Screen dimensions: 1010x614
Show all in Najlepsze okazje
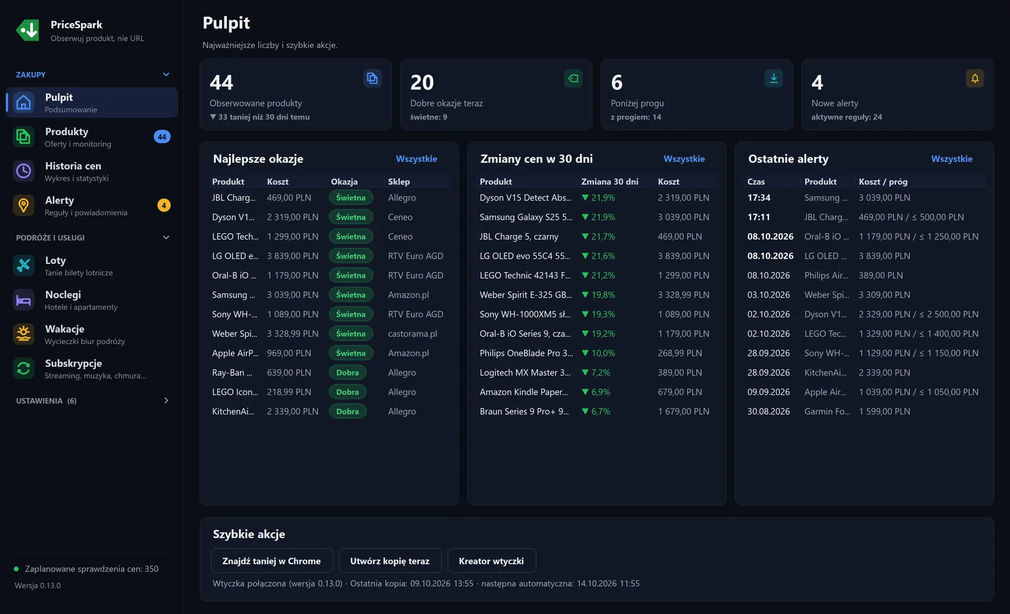(416, 159)
